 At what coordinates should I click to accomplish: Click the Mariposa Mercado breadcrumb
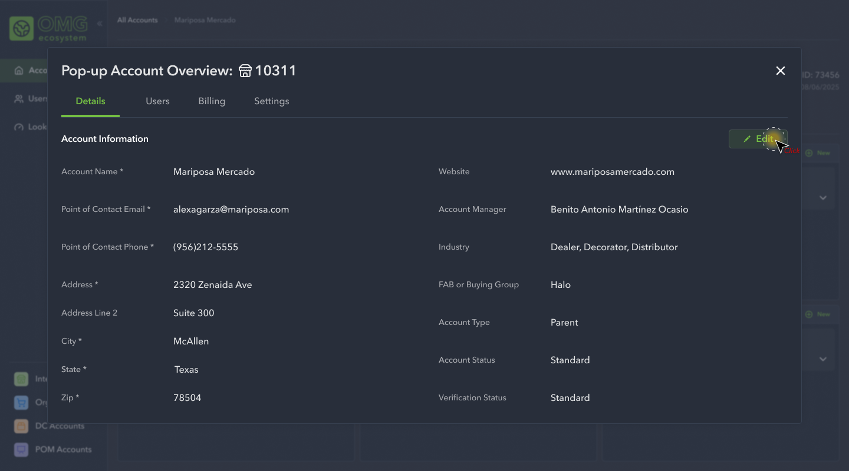coord(205,20)
